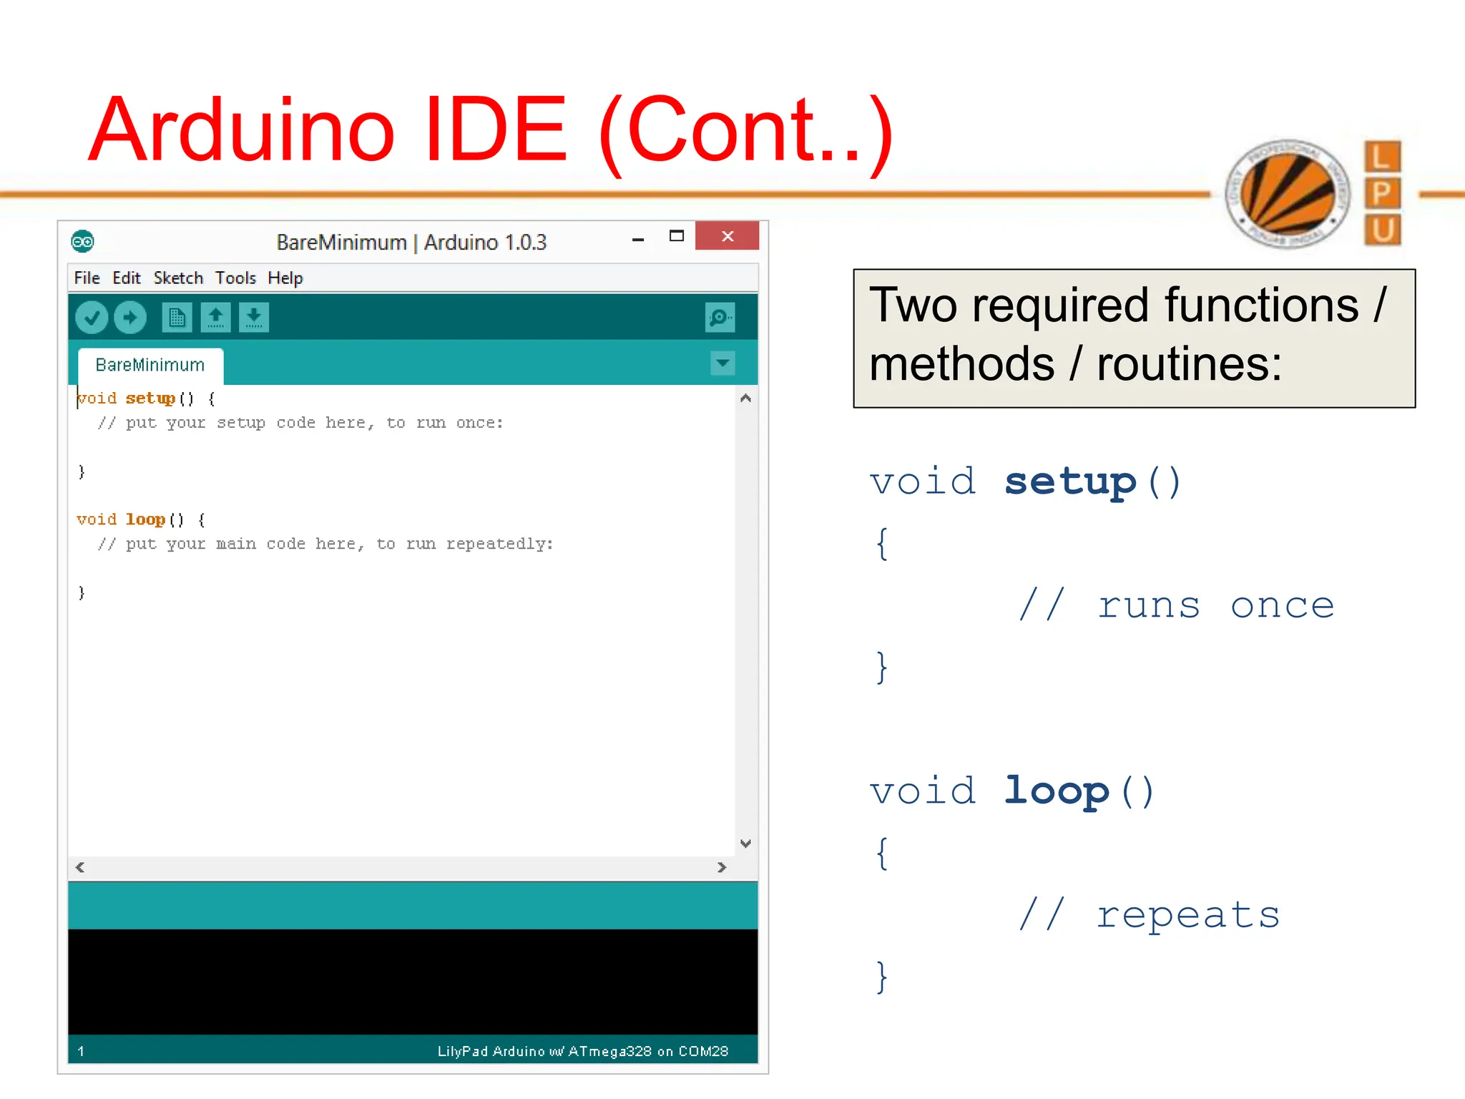
Task: Click the 'LilyPad Arduino w/ ATmega328 on COM28' status text
Action: tap(583, 1051)
